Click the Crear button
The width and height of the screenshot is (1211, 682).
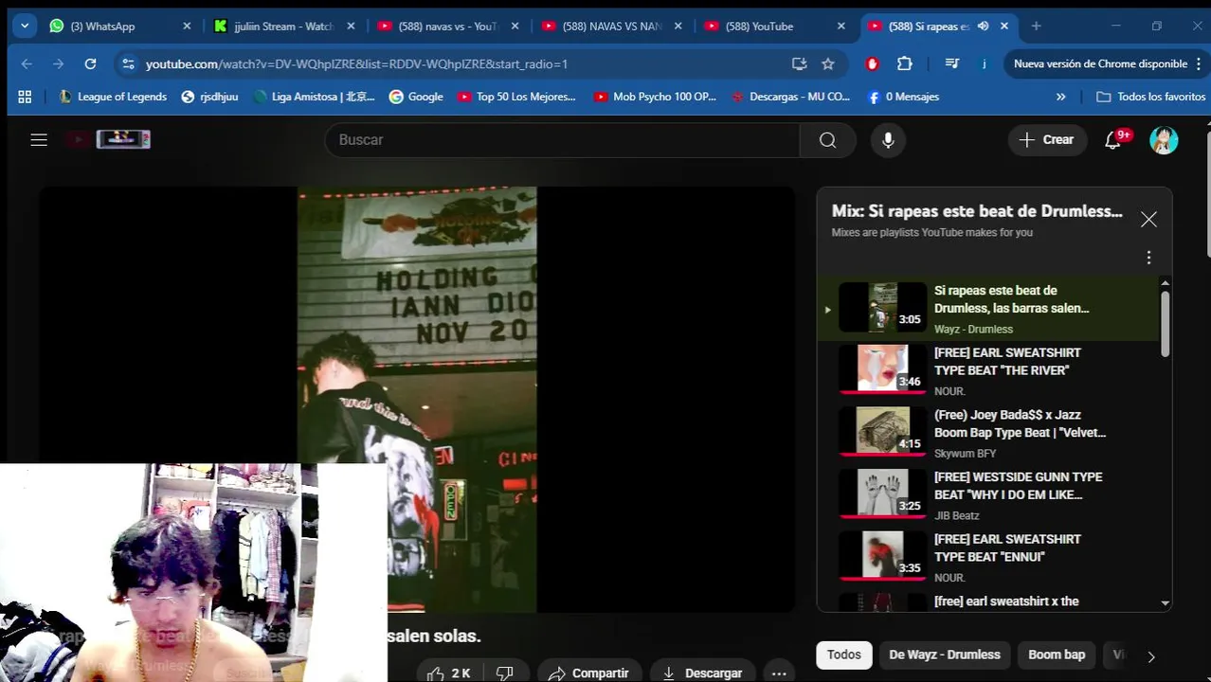(x=1046, y=140)
